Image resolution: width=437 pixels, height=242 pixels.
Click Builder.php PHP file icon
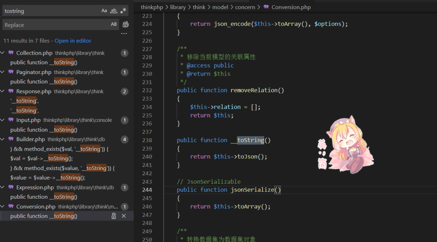tap(11, 138)
